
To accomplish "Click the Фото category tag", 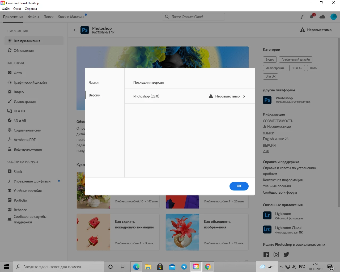I will pyautogui.click(x=313, y=68).
